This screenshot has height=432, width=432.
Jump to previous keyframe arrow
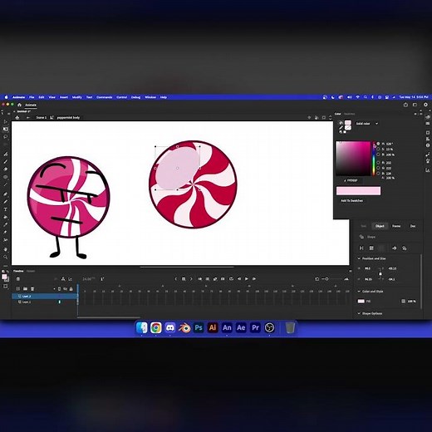tap(176, 279)
